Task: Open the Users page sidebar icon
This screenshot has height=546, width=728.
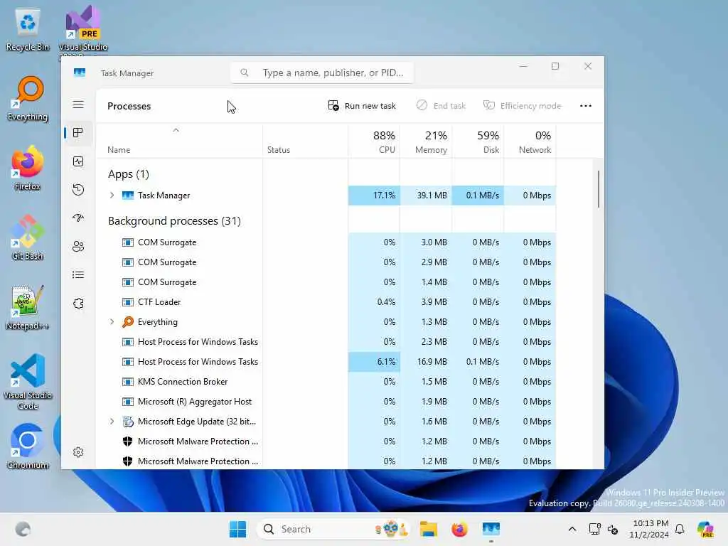Action: click(x=78, y=246)
